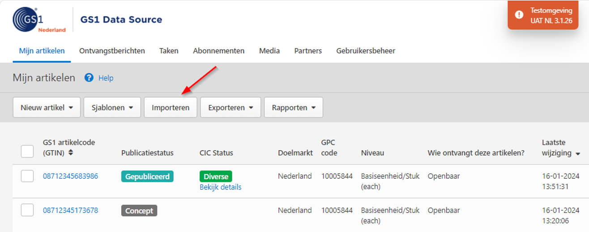Open the Exporteren dropdown
Viewport: 589px width, 232px height.
point(230,108)
